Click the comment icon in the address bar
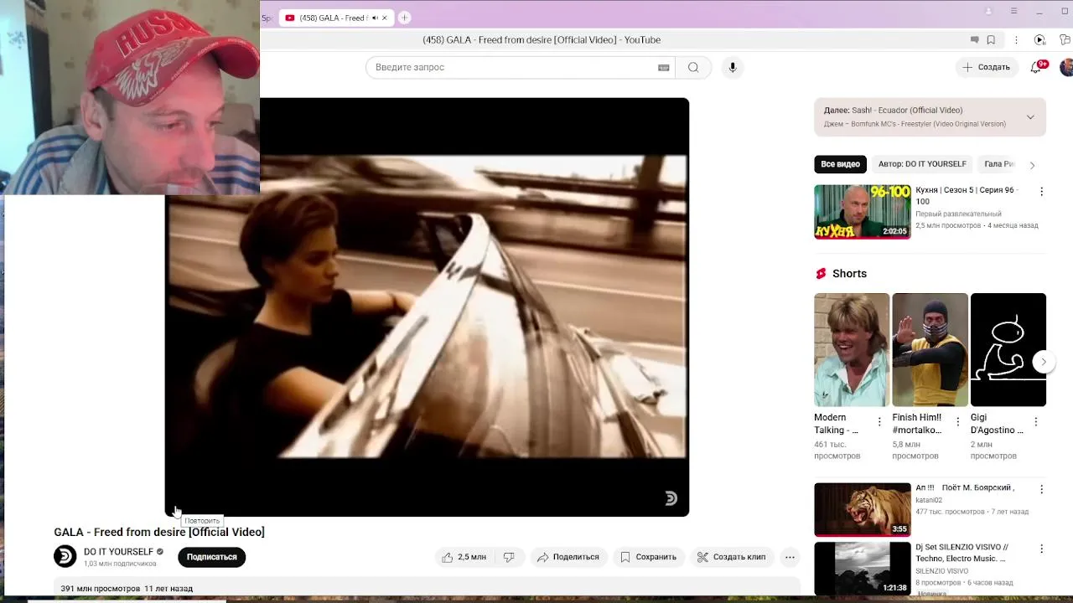 974,39
